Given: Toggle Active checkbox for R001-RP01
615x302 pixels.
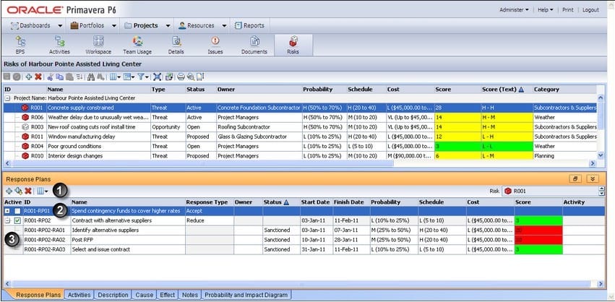Looking at the screenshot, I should point(17,211).
